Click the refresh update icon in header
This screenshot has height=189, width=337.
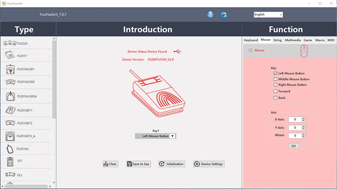(224, 15)
